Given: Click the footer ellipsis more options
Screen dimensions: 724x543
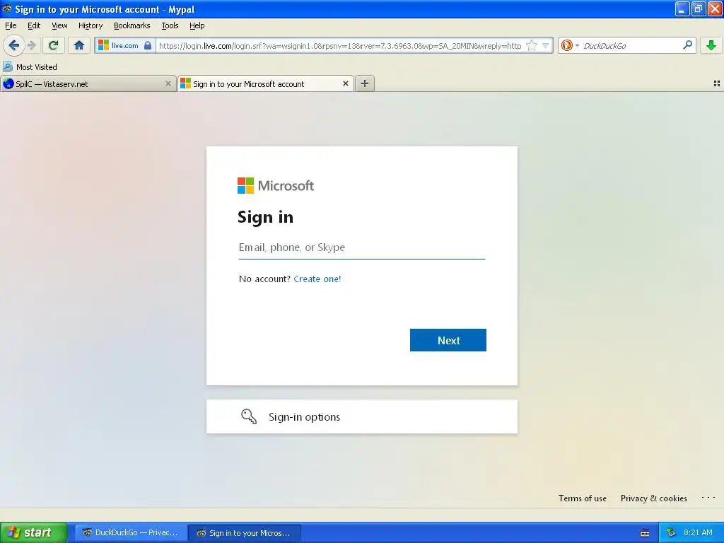Looking at the screenshot, I should (708, 498).
